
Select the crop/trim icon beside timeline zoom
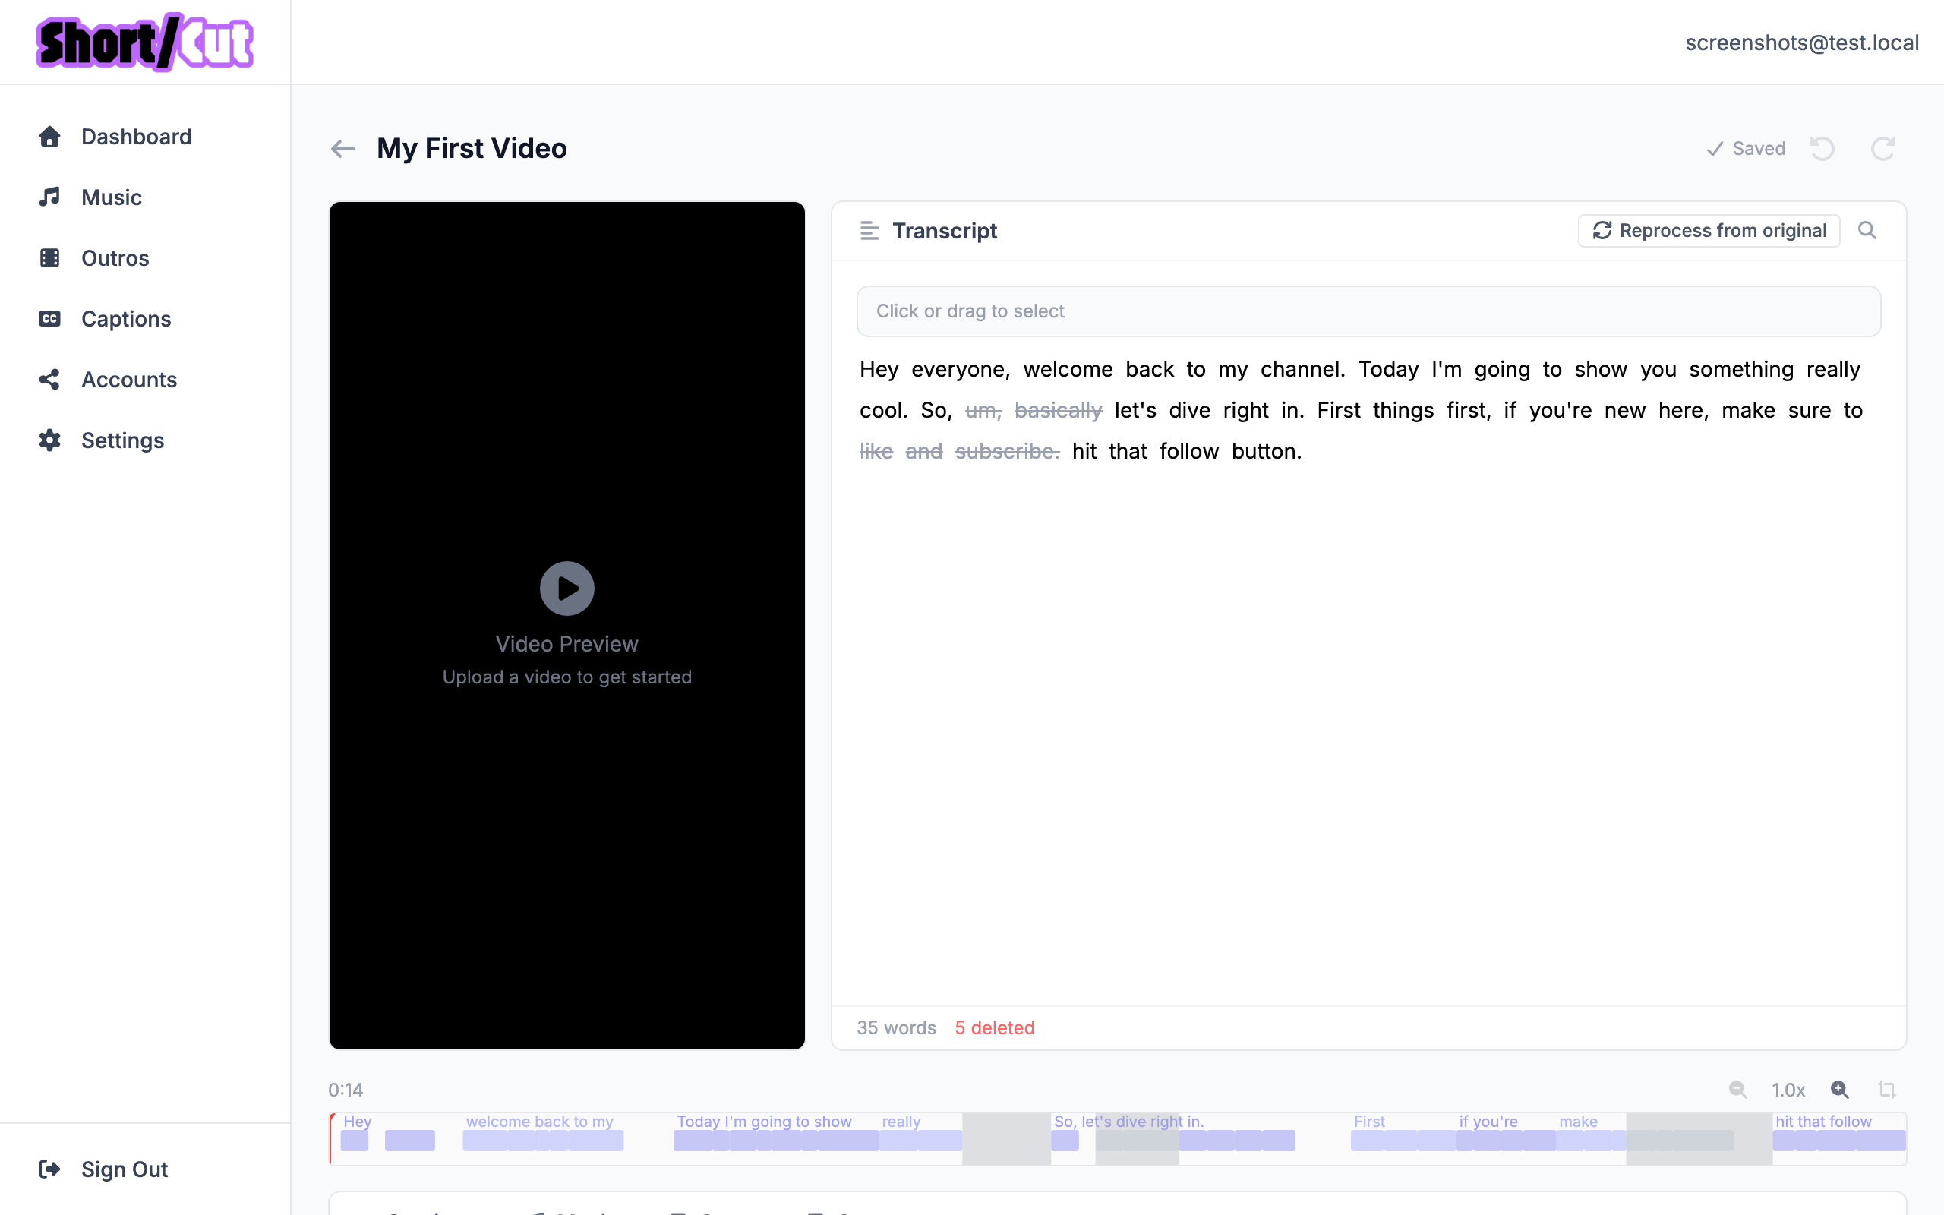click(x=1887, y=1089)
